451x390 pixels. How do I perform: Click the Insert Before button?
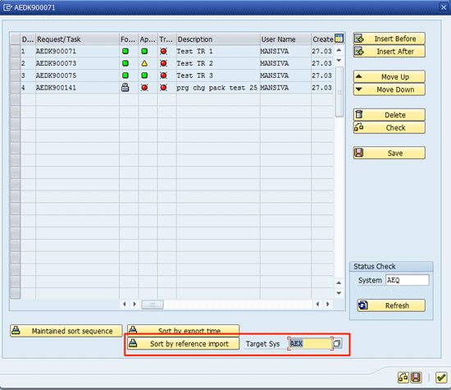[389, 39]
